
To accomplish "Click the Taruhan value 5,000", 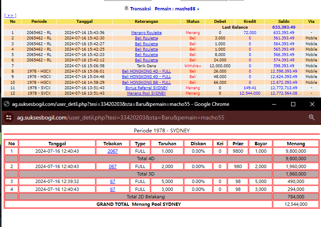I will 167,182.
